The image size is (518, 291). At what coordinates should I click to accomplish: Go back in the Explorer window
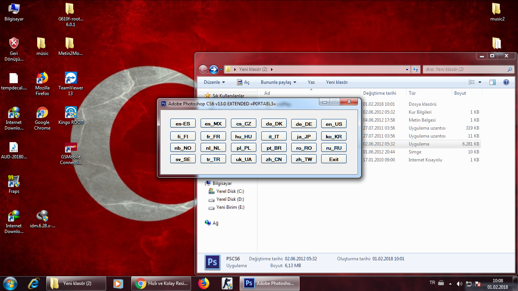[203, 69]
